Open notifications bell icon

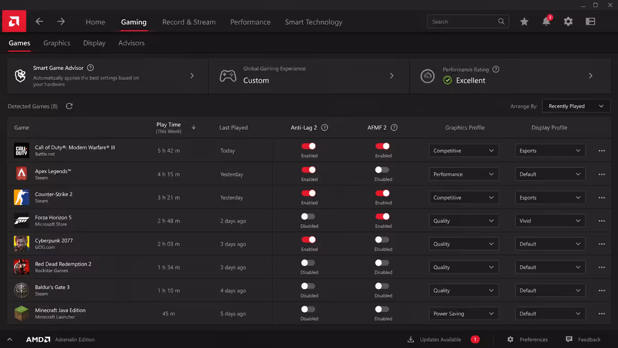click(546, 22)
